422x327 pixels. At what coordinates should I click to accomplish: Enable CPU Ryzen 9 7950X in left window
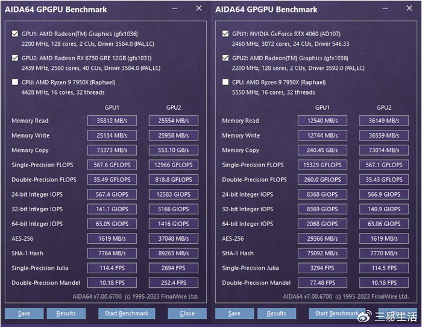coord(15,83)
